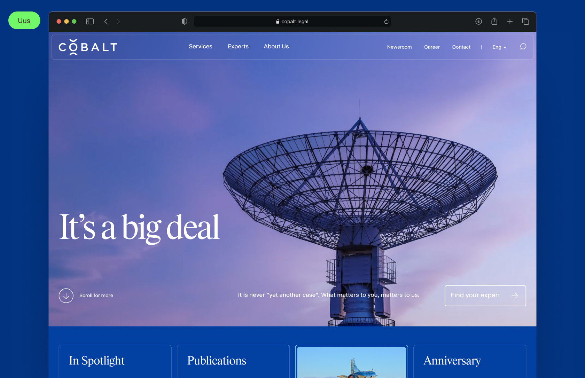The image size is (585, 378).
Task: Go back with the browser back arrow
Action: pyautogui.click(x=106, y=22)
